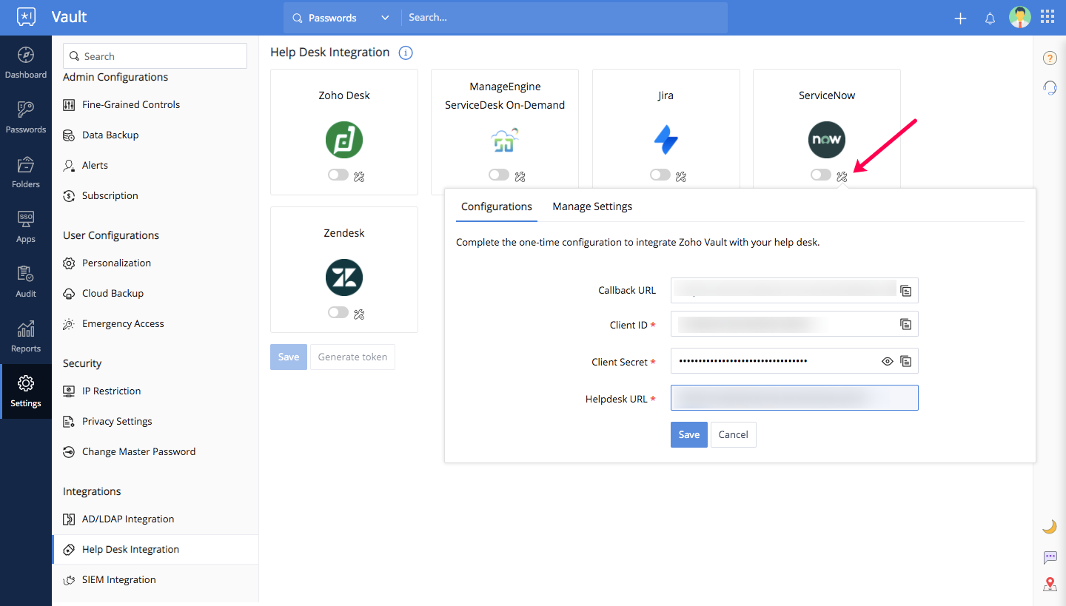1066x606 pixels.
Task: Copy the Client ID value
Action: pos(905,324)
